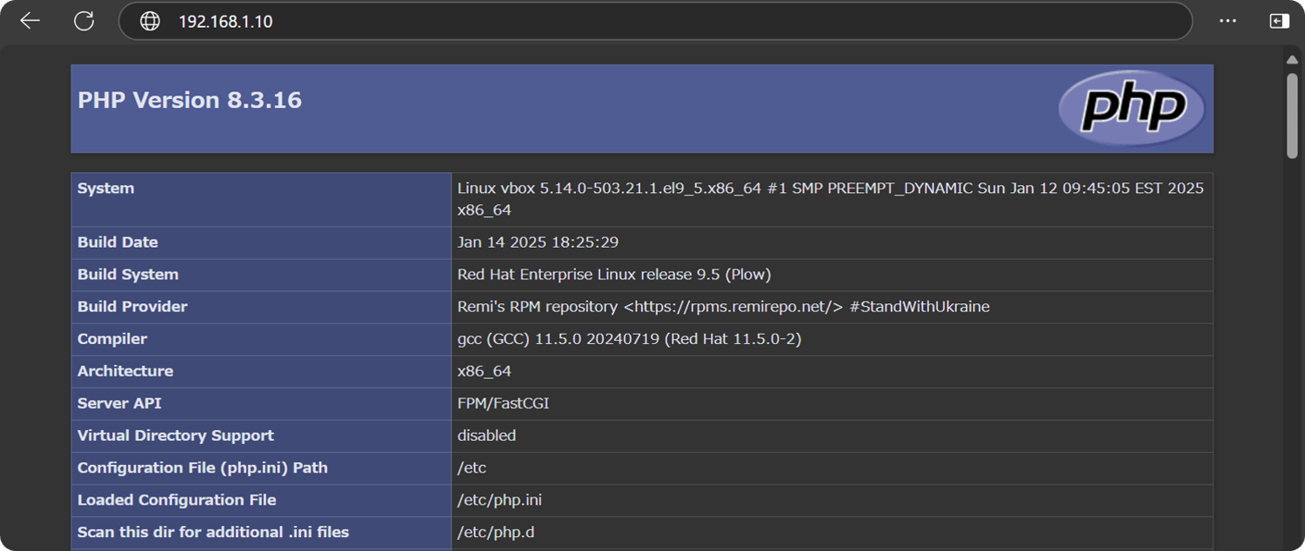Select the /etc/php.d value

tap(496, 532)
